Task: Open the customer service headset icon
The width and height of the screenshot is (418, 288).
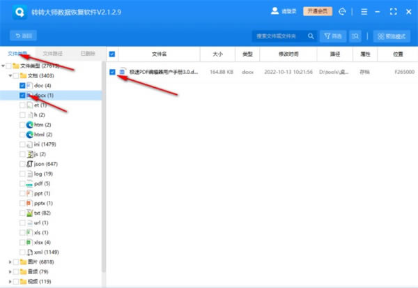Action: coord(341,11)
